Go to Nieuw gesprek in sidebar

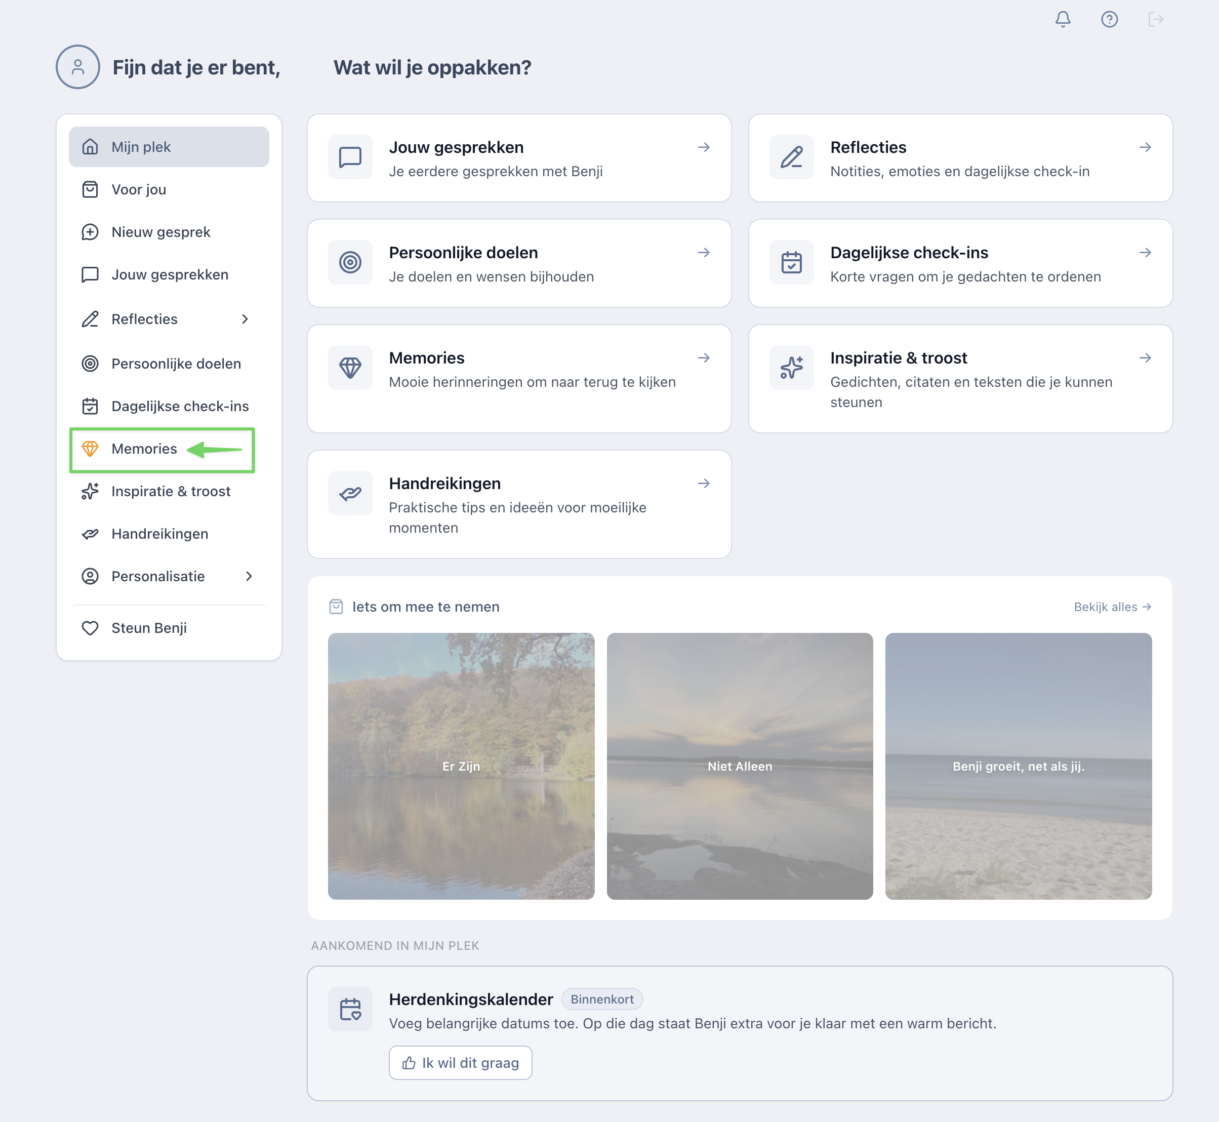pos(160,232)
